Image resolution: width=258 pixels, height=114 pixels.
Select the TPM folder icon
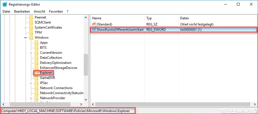coord(31,32)
